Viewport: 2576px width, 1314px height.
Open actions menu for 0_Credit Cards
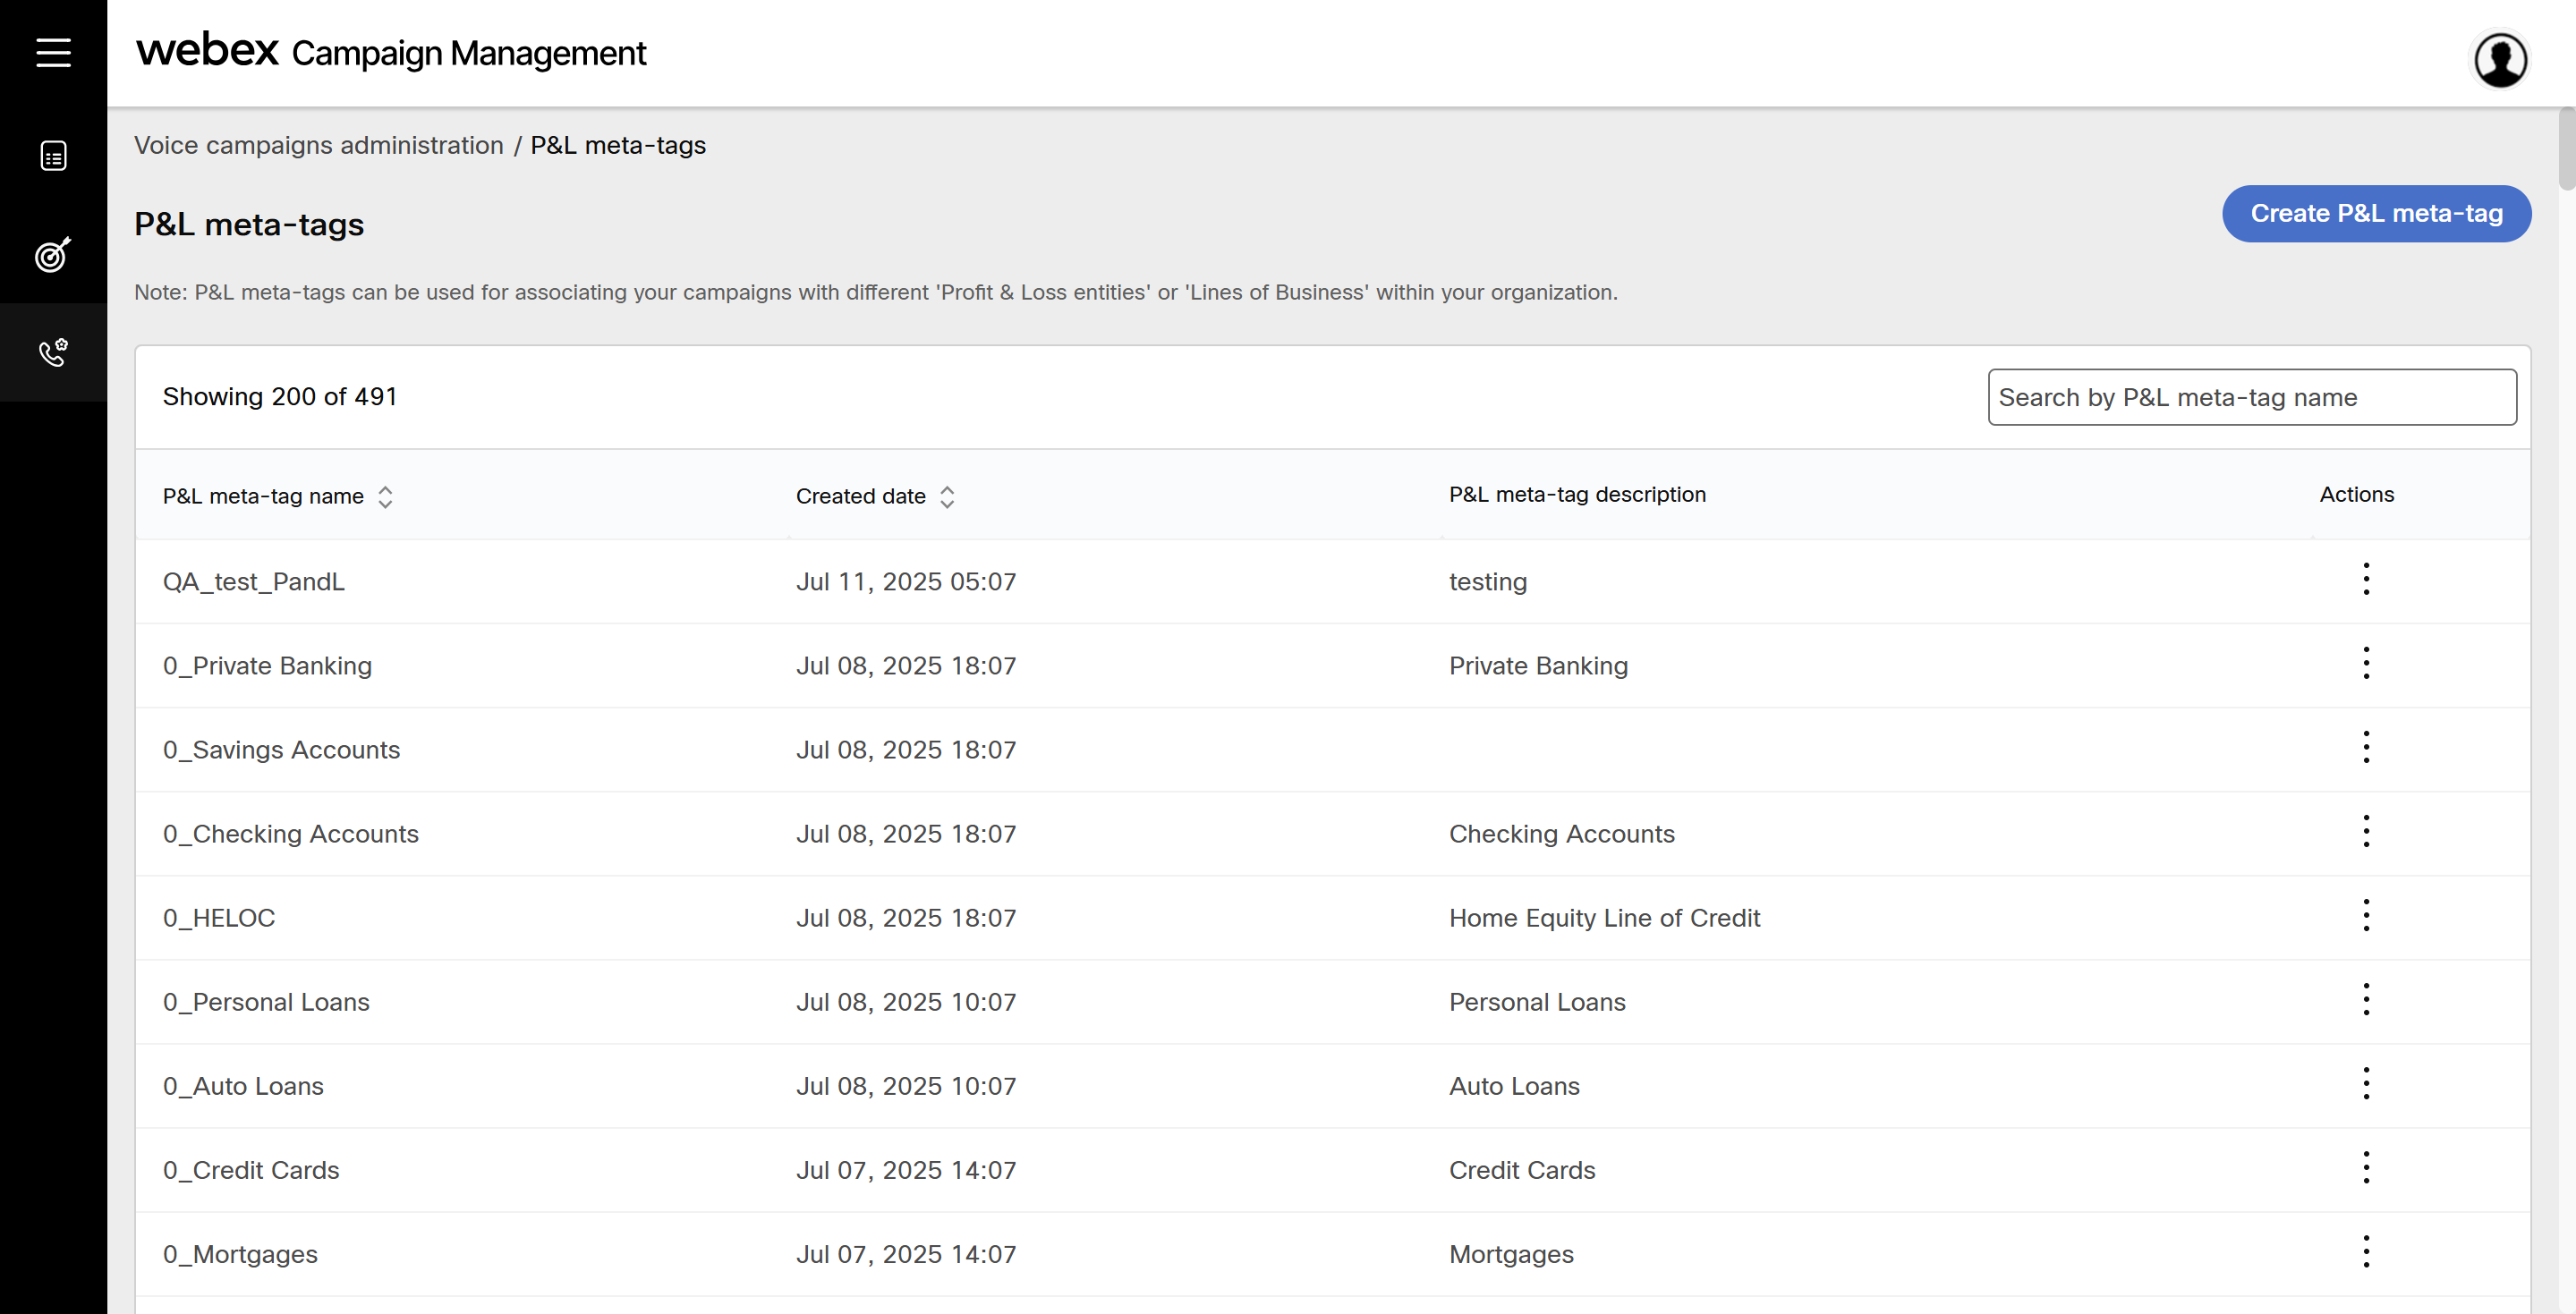[x=2366, y=1167]
